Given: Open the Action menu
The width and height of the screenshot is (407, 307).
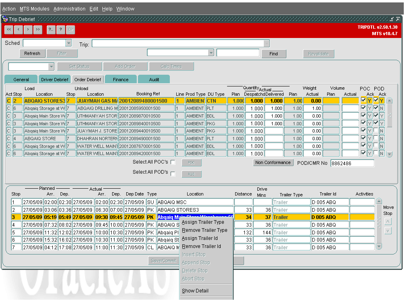Looking at the screenshot, I should [x=9, y=9].
